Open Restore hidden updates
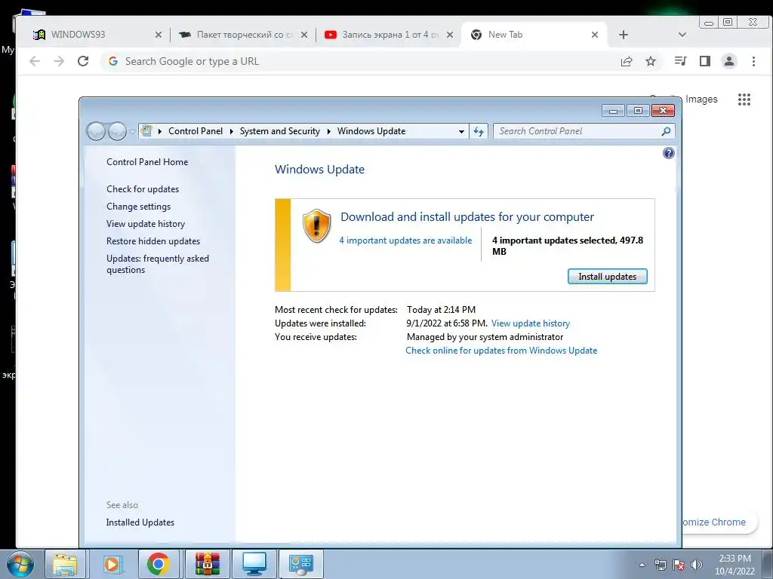The height and width of the screenshot is (579, 773). point(153,241)
